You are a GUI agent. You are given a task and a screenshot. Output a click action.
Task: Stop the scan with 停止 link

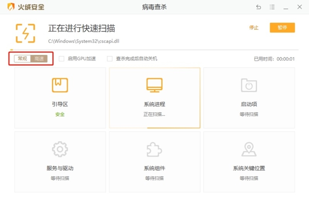click(254, 27)
